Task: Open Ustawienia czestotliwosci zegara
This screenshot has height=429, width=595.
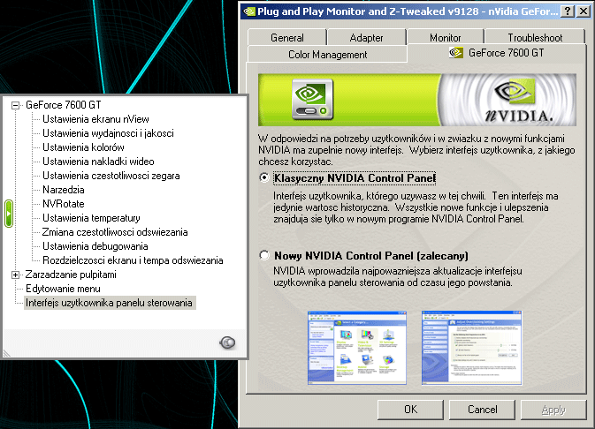Action: (x=111, y=176)
